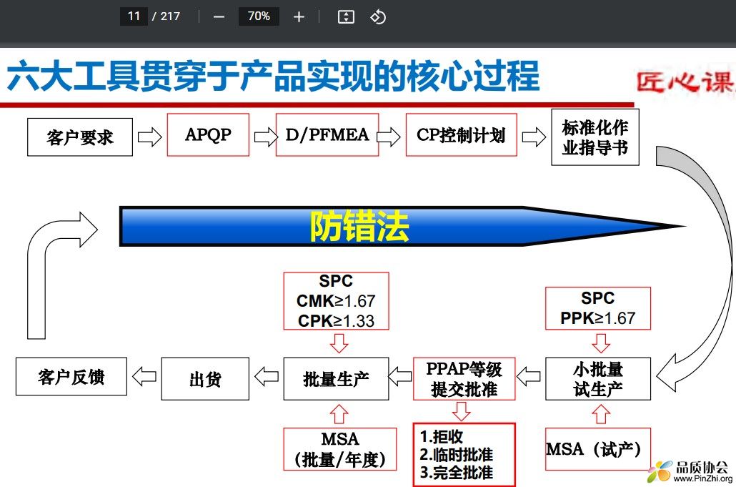Click the 'CP控制计划' box
Image resolution: width=736 pixels, height=487 pixels.
click(461, 134)
